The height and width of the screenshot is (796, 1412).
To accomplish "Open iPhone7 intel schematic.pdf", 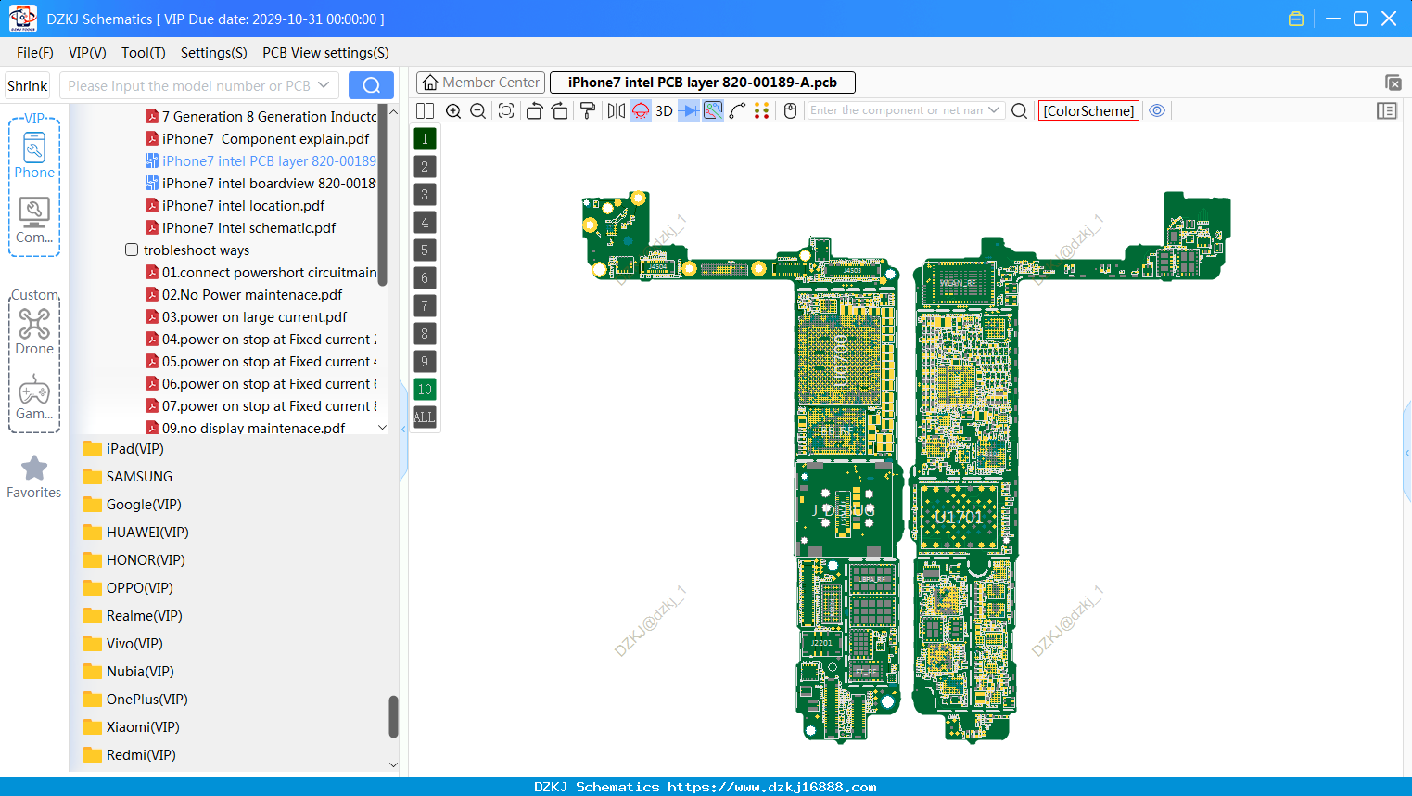I will (x=248, y=228).
